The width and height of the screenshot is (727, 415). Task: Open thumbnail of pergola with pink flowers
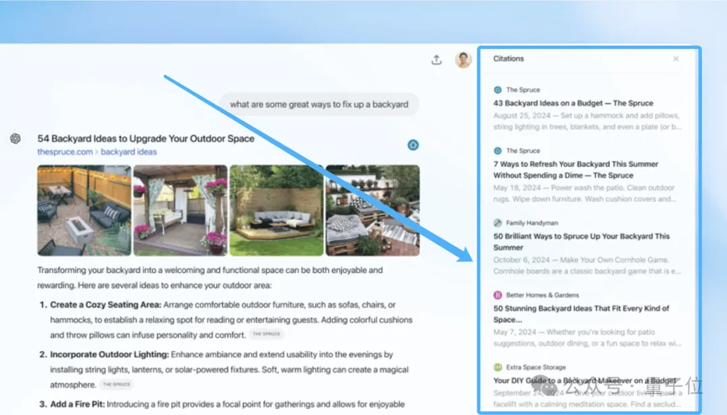tap(180, 211)
